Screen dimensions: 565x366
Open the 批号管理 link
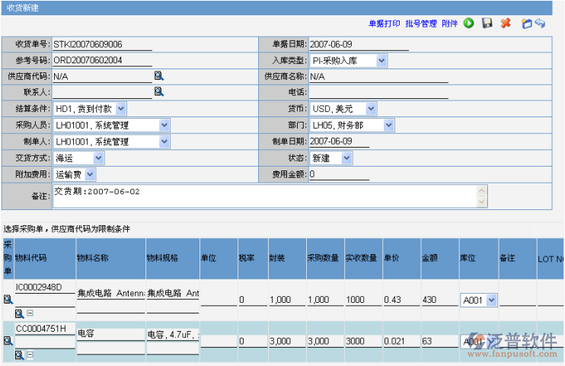421,24
